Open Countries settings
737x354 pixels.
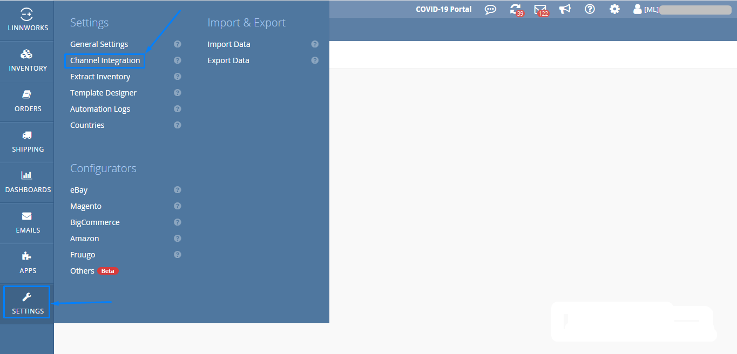point(87,125)
